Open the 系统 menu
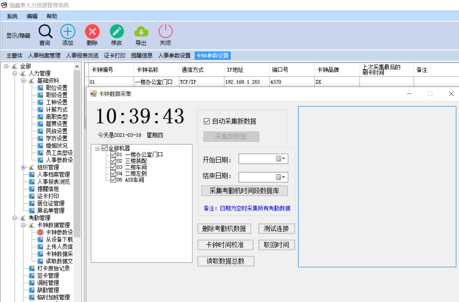This screenshot has width=459, height=302. [x=11, y=16]
